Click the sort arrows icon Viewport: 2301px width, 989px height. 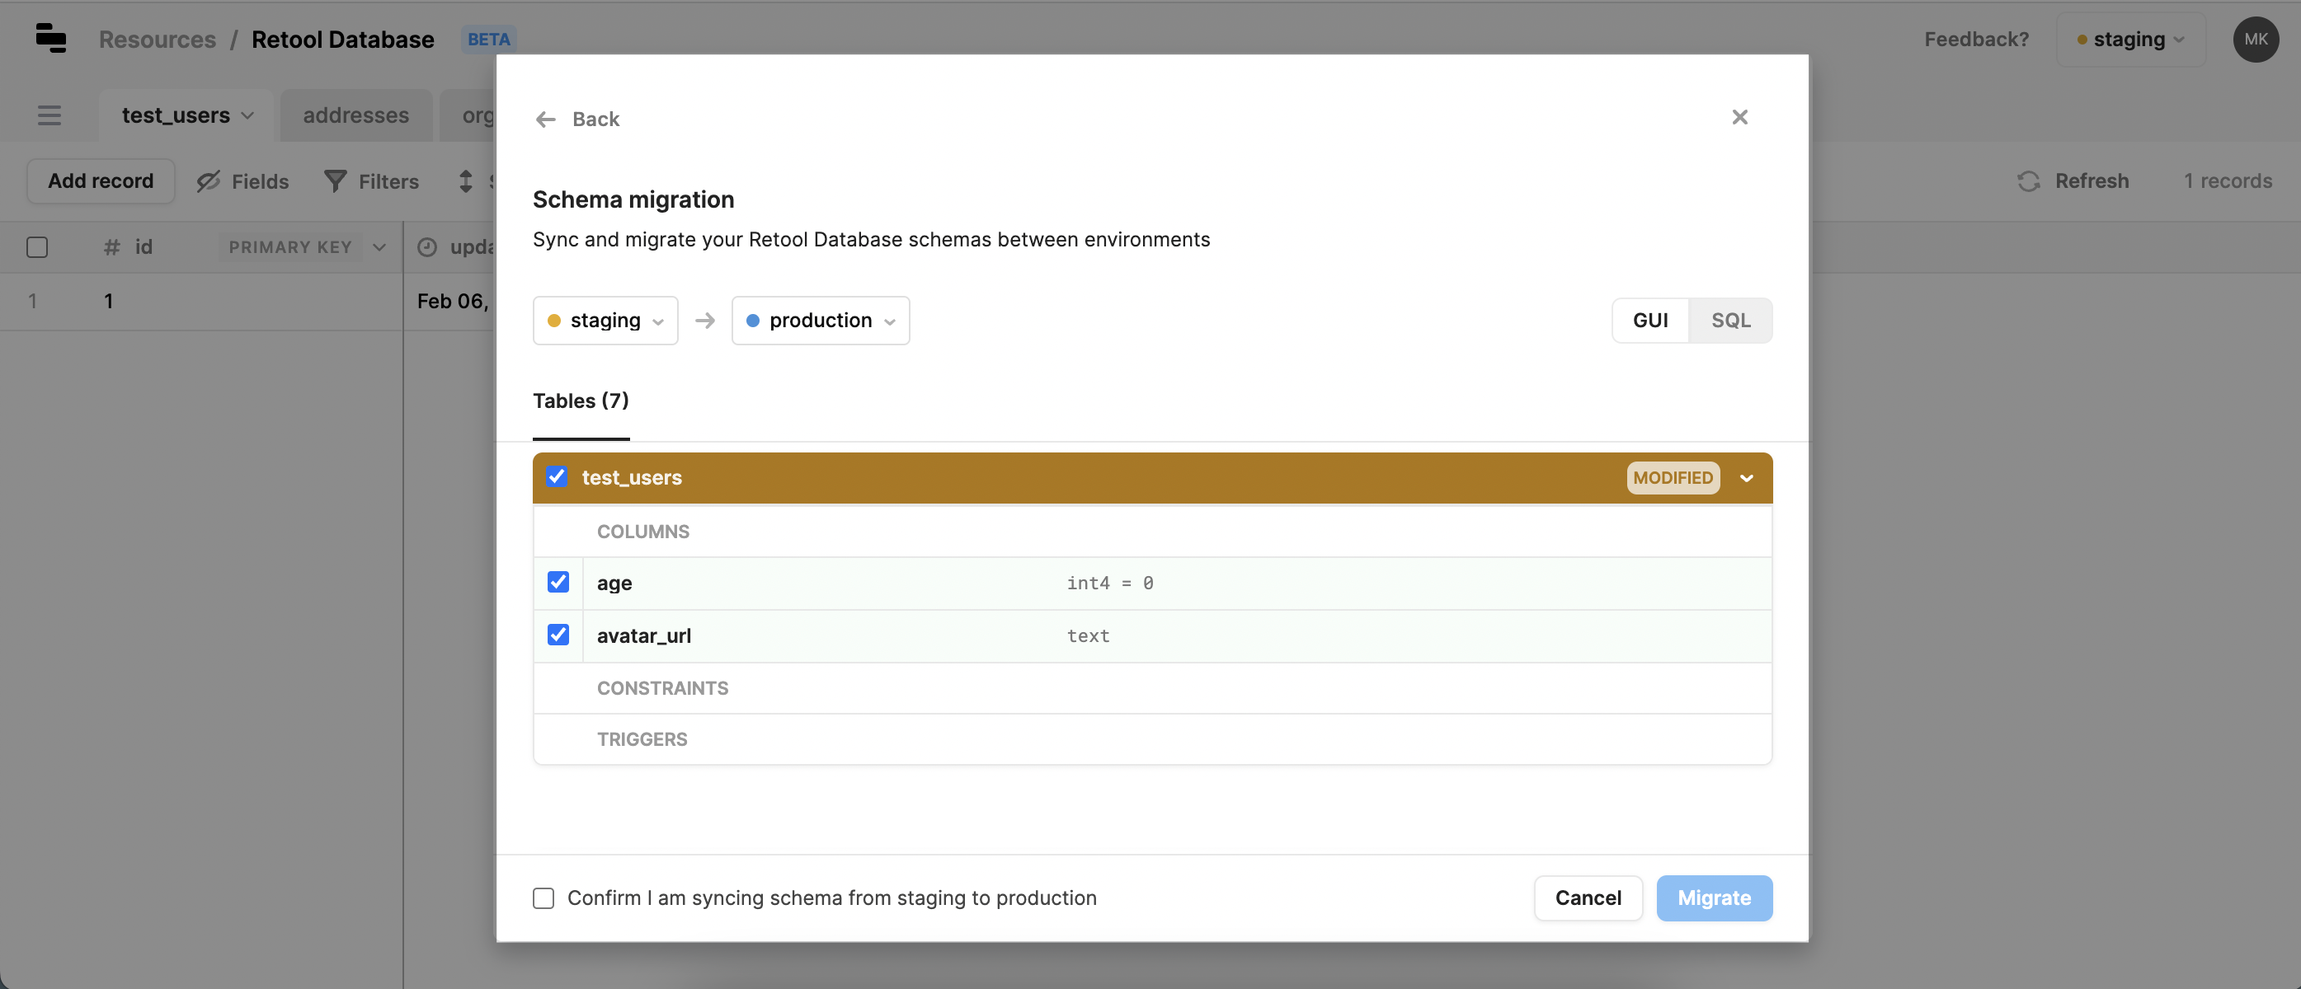point(465,181)
